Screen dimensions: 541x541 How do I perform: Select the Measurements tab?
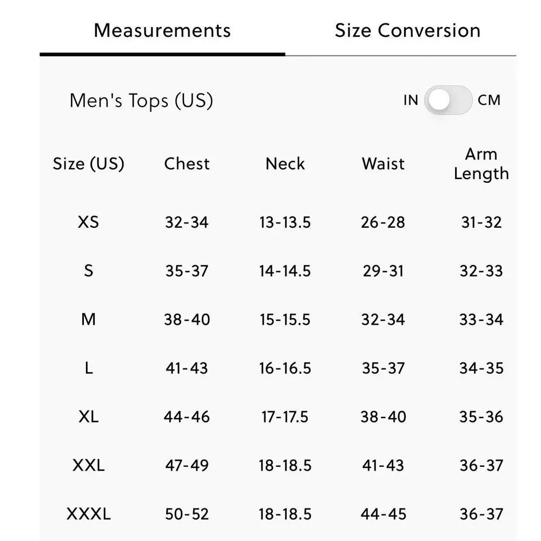point(162,31)
